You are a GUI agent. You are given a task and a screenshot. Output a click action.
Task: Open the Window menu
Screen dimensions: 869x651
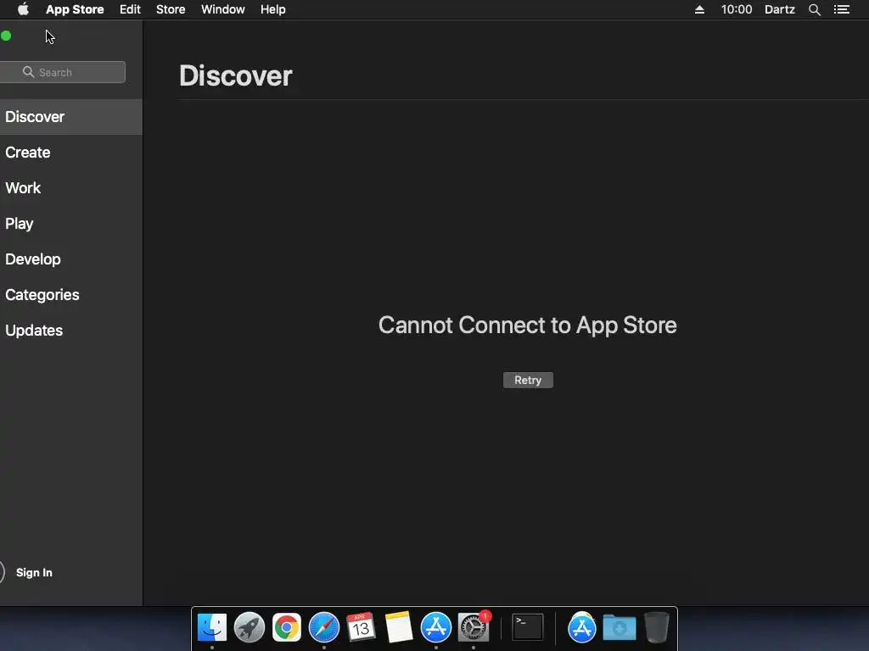[x=223, y=9]
